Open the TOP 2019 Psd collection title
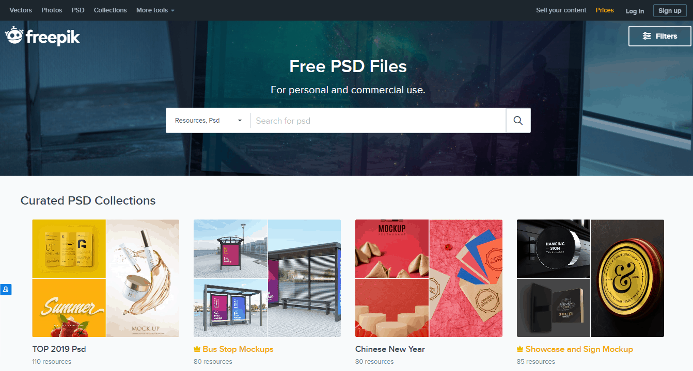 [x=59, y=349]
